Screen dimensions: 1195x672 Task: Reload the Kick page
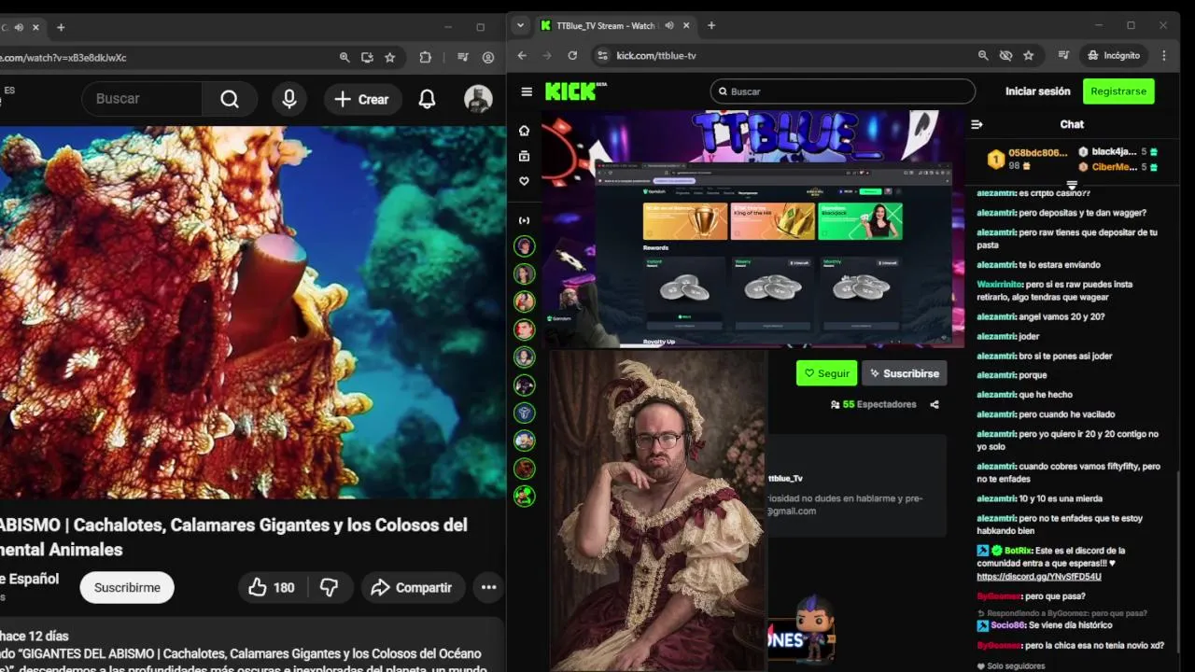click(572, 55)
